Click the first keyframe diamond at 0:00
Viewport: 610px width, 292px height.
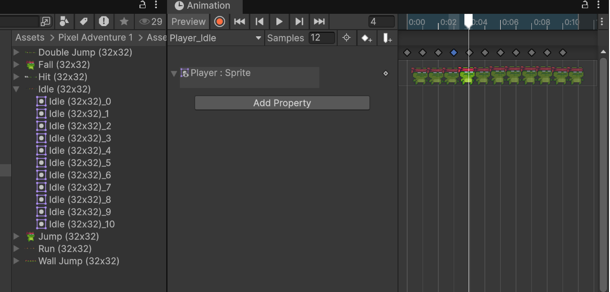(x=407, y=53)
